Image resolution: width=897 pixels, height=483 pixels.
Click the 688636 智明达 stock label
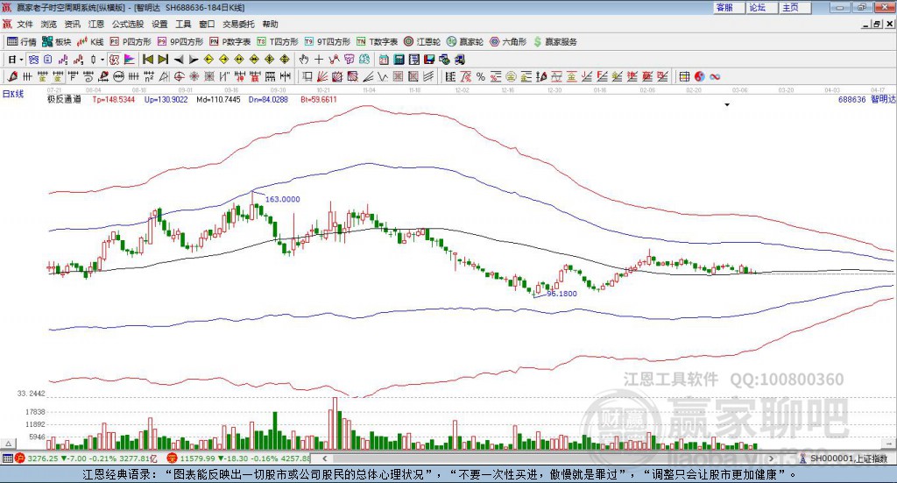pyautogui.click(x=866, y=100)
